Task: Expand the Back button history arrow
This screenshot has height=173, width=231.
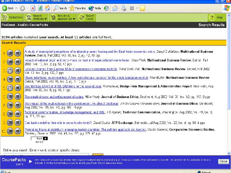Action: coord(16,8)
